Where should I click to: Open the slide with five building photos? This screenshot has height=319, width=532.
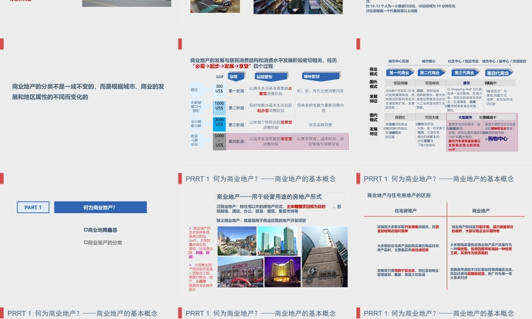point(265,231)
